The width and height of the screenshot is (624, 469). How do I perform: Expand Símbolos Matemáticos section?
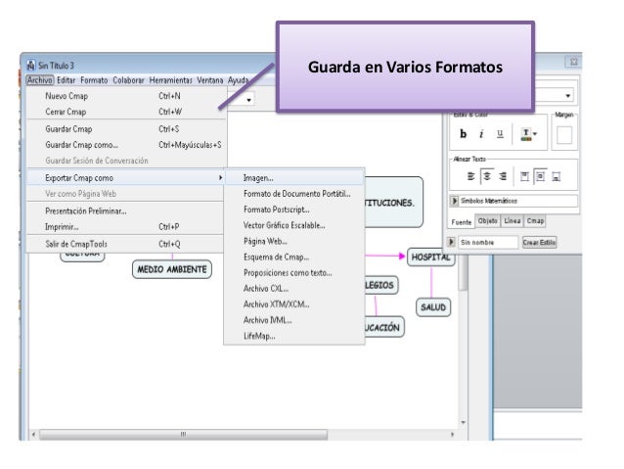click(x=454, y=201)
